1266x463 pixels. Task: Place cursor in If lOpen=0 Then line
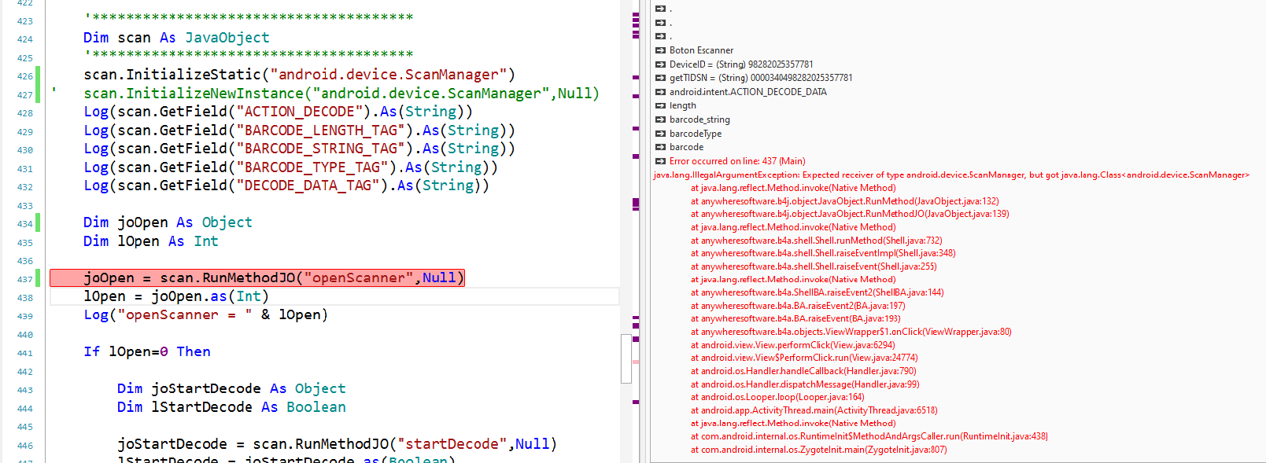(x=147, y=352)
